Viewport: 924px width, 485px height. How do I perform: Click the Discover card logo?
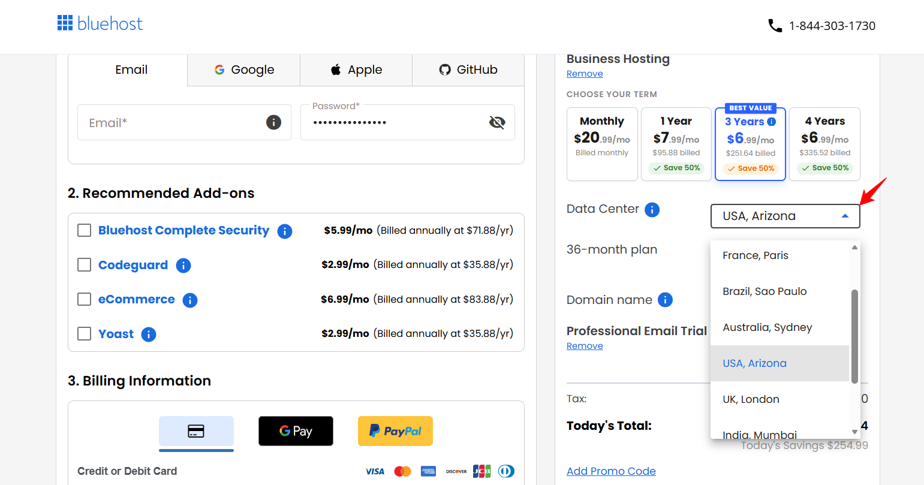[456, 471]
